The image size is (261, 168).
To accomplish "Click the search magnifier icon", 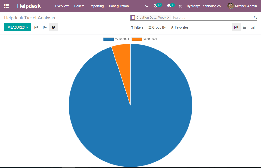I will 255,17.
